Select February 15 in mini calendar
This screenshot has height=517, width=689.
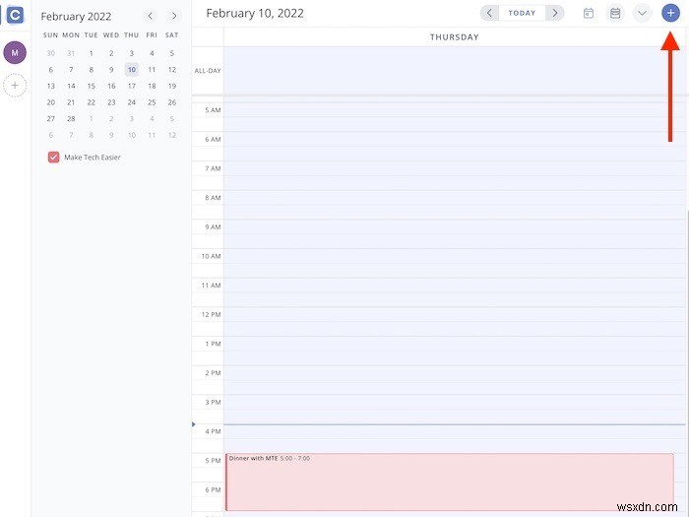point(91,86)
